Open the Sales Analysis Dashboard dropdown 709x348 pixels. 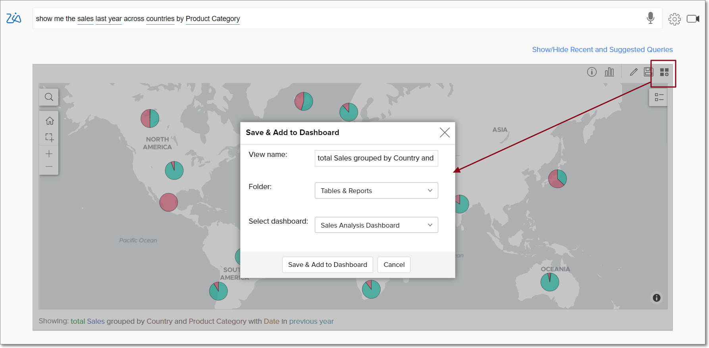(x=376, y=225)
